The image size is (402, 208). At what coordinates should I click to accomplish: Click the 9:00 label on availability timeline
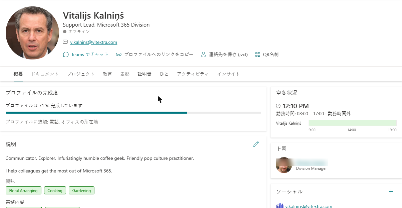click(x=312, y=130)
